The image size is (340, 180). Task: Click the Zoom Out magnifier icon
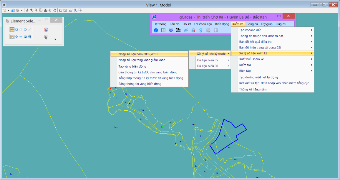point(36,10)
